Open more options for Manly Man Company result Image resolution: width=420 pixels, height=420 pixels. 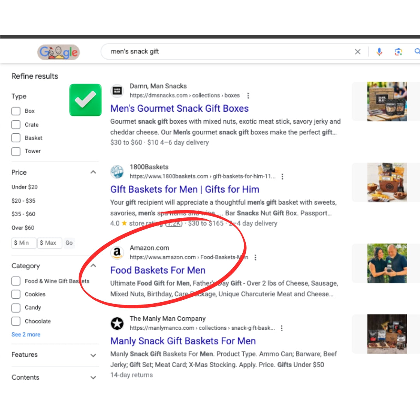[x=282, y=328]
